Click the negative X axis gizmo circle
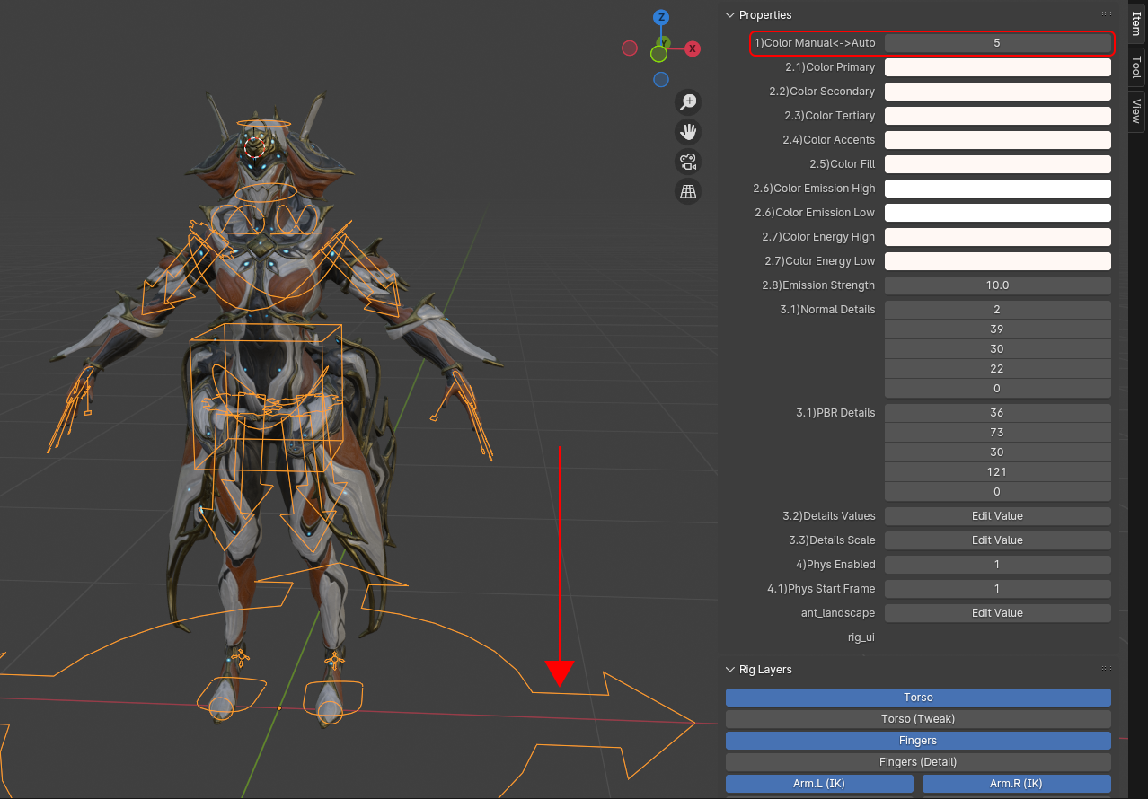The image size is (1148, 799). [x=630, y=48]
